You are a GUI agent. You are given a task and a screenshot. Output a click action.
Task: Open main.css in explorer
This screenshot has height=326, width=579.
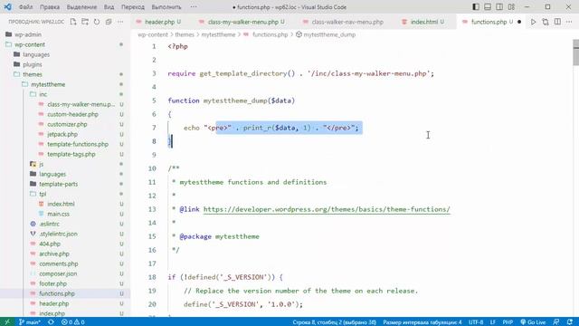coord(58,214)
